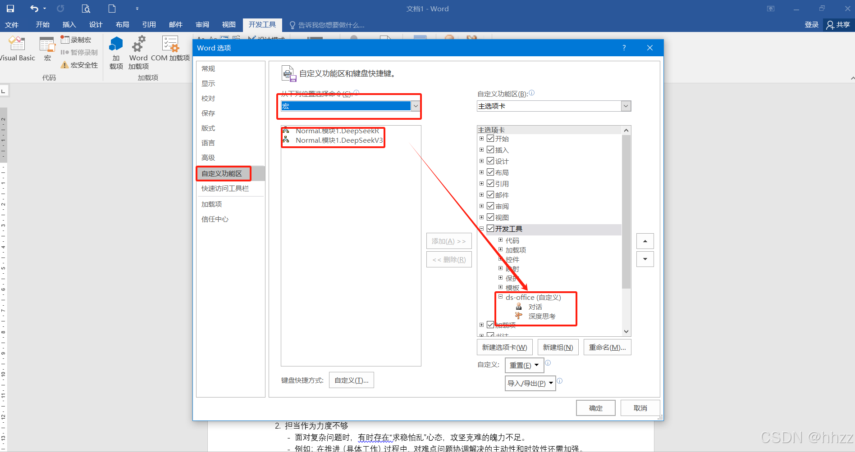The height and width of the screenshot is (452, 855).
Task: Click 新建选项卡(W) button
Action: 504,347
